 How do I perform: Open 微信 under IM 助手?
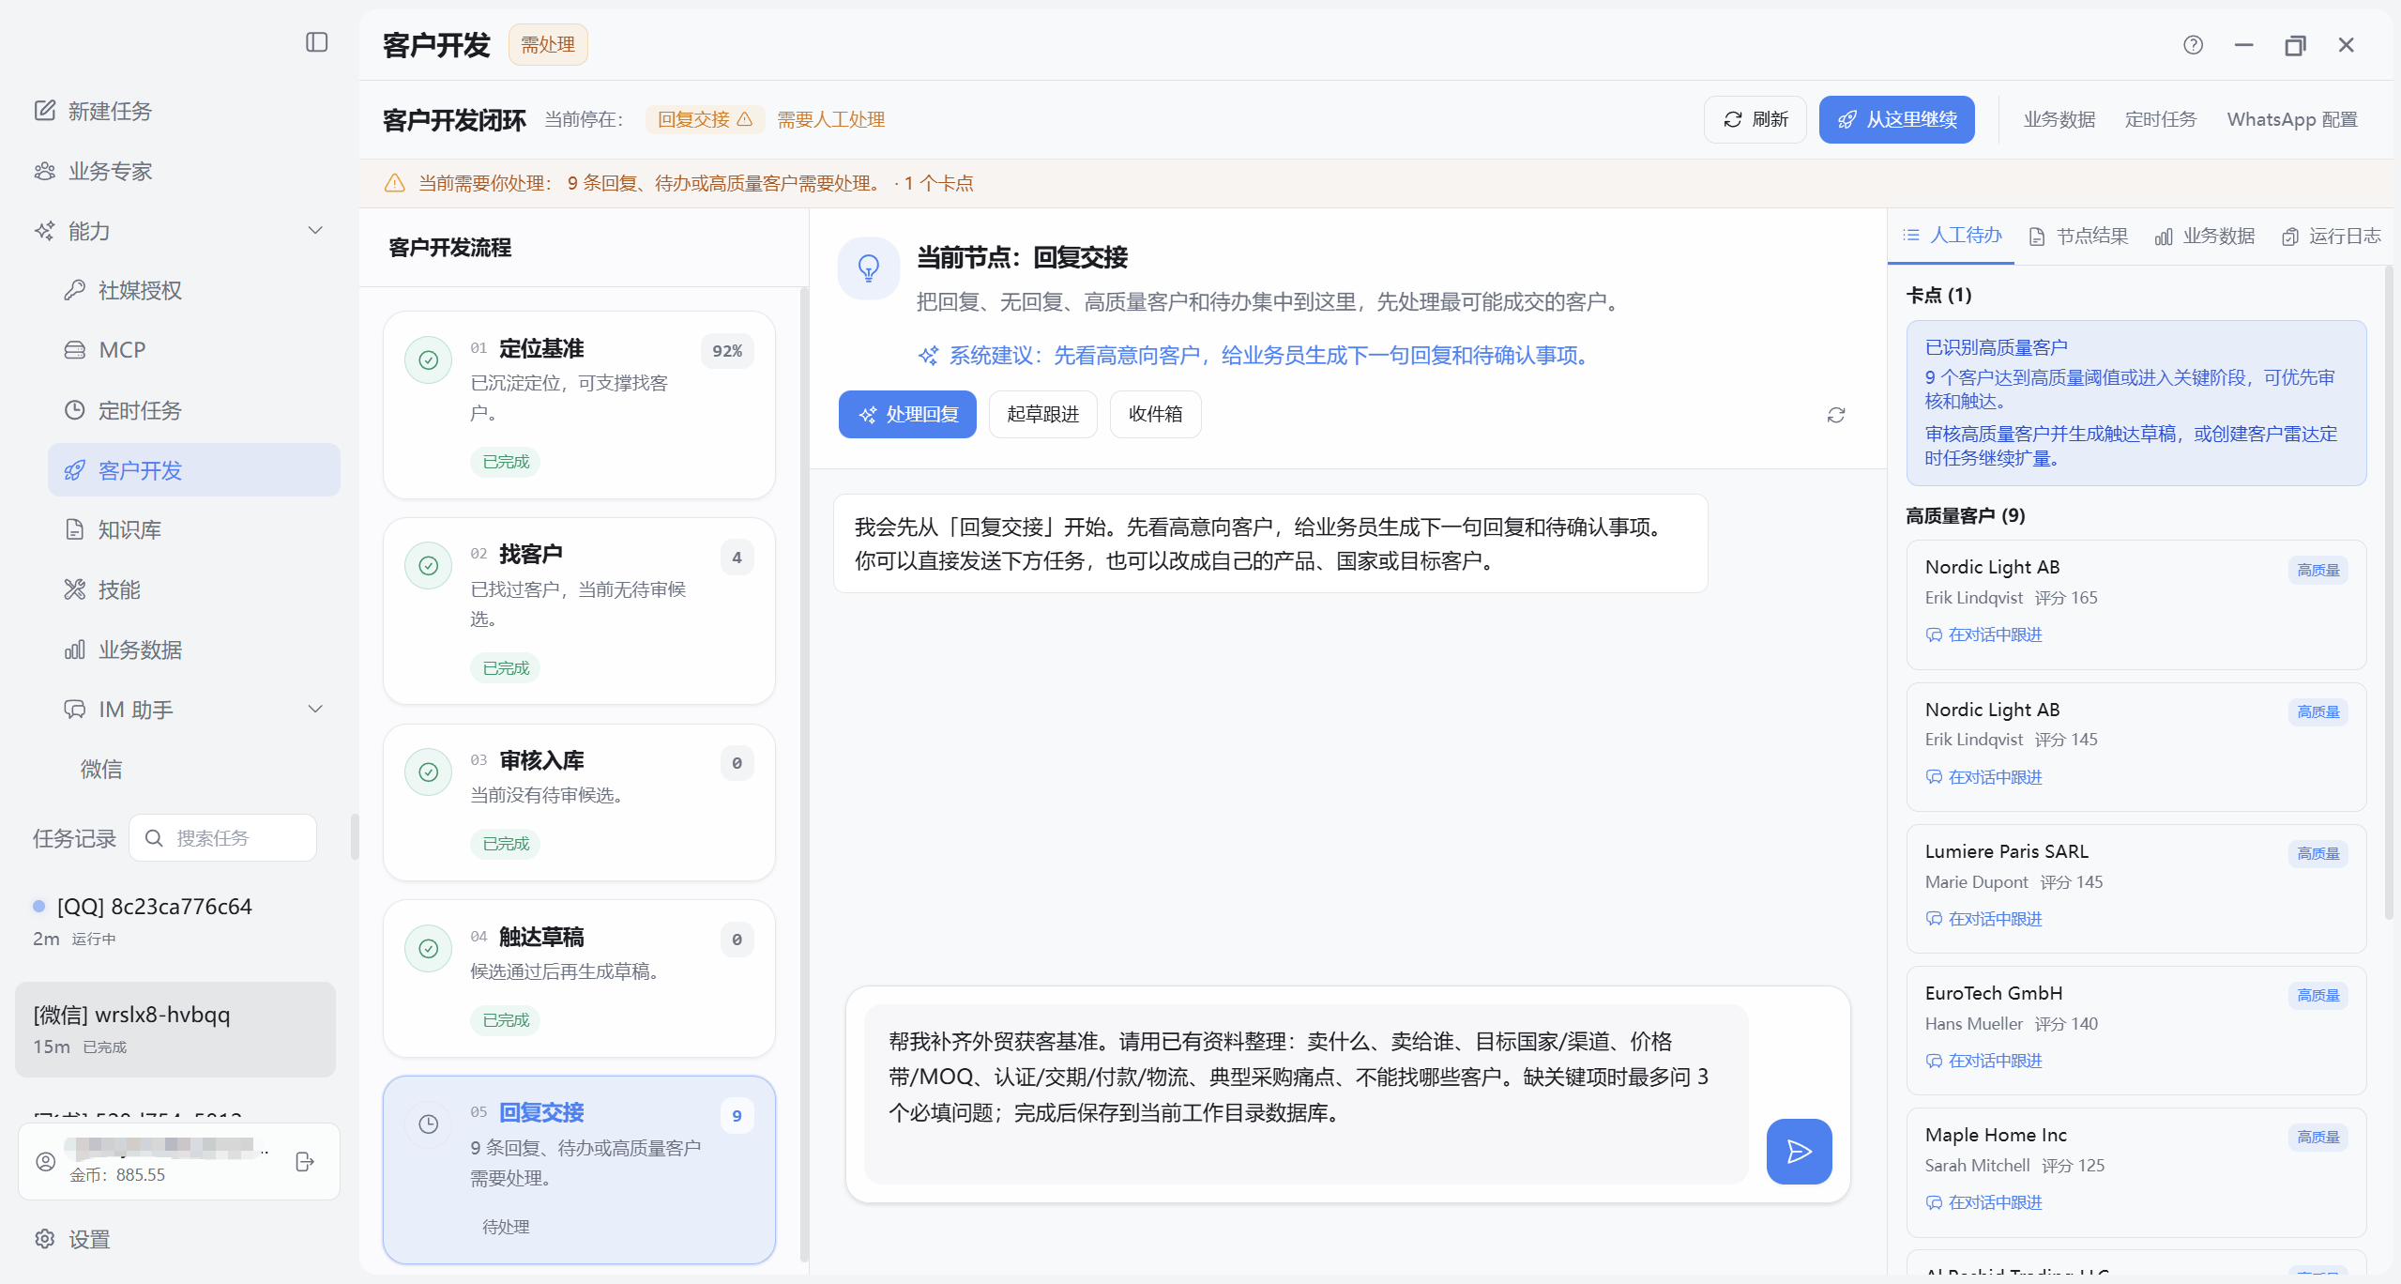(x=101, y=770)
